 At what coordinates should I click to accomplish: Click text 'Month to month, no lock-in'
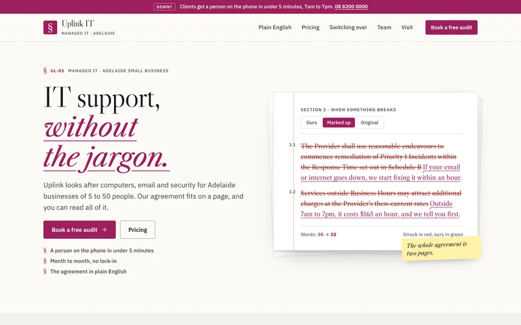[84, 261]
